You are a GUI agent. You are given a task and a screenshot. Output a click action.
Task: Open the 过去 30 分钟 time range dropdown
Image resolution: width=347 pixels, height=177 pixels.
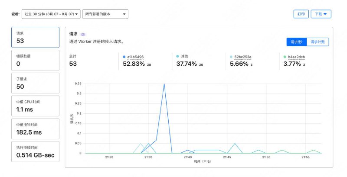51,14
